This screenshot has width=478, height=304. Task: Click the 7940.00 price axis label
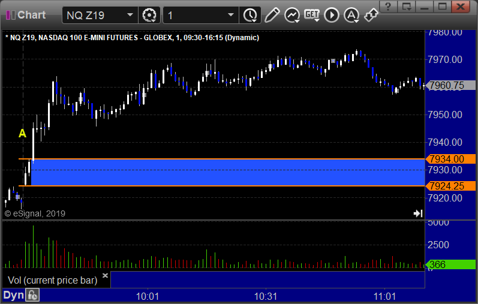(x=445, y=142)
